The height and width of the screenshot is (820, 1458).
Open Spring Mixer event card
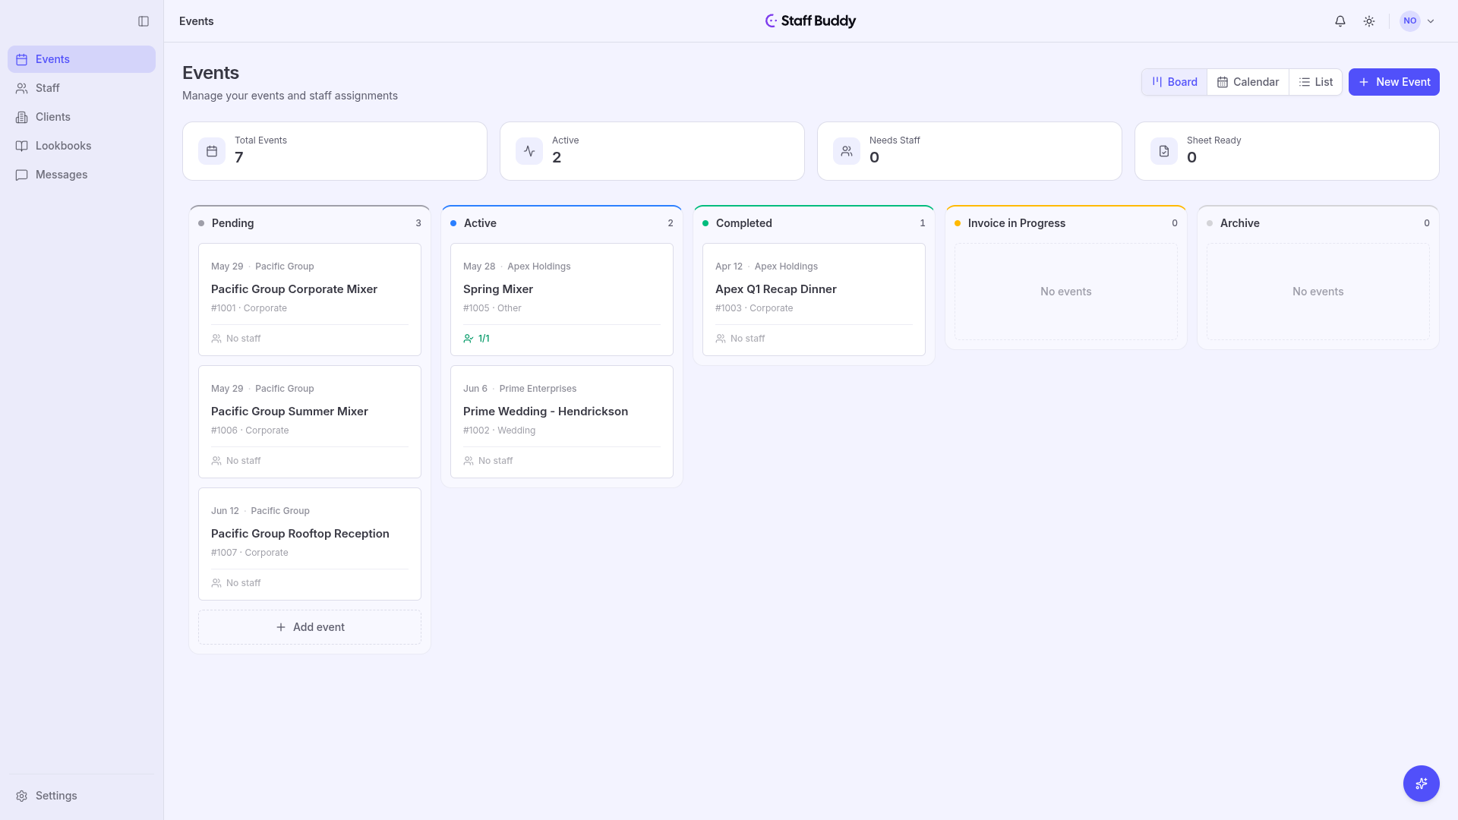(x=562, y=299)
